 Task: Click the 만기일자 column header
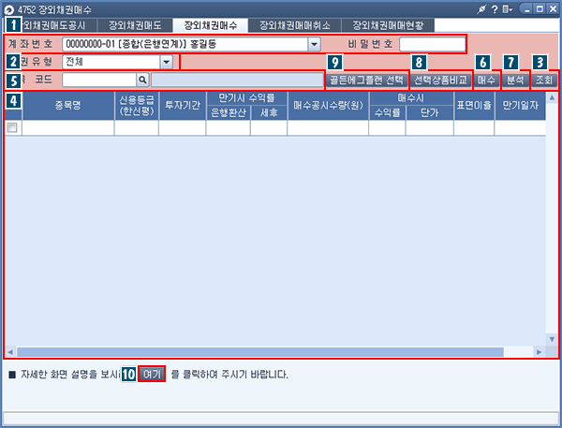click(x=521, y=106)
